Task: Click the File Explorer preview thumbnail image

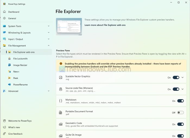Action: (69, 26)
